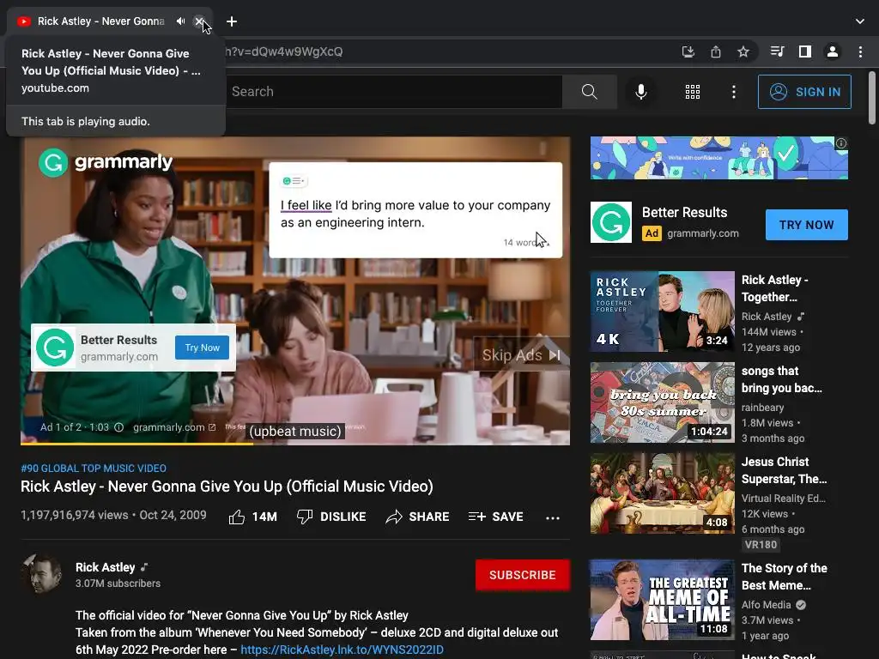
Task: Click the TRY NOW button
Action: click(807, 225)
